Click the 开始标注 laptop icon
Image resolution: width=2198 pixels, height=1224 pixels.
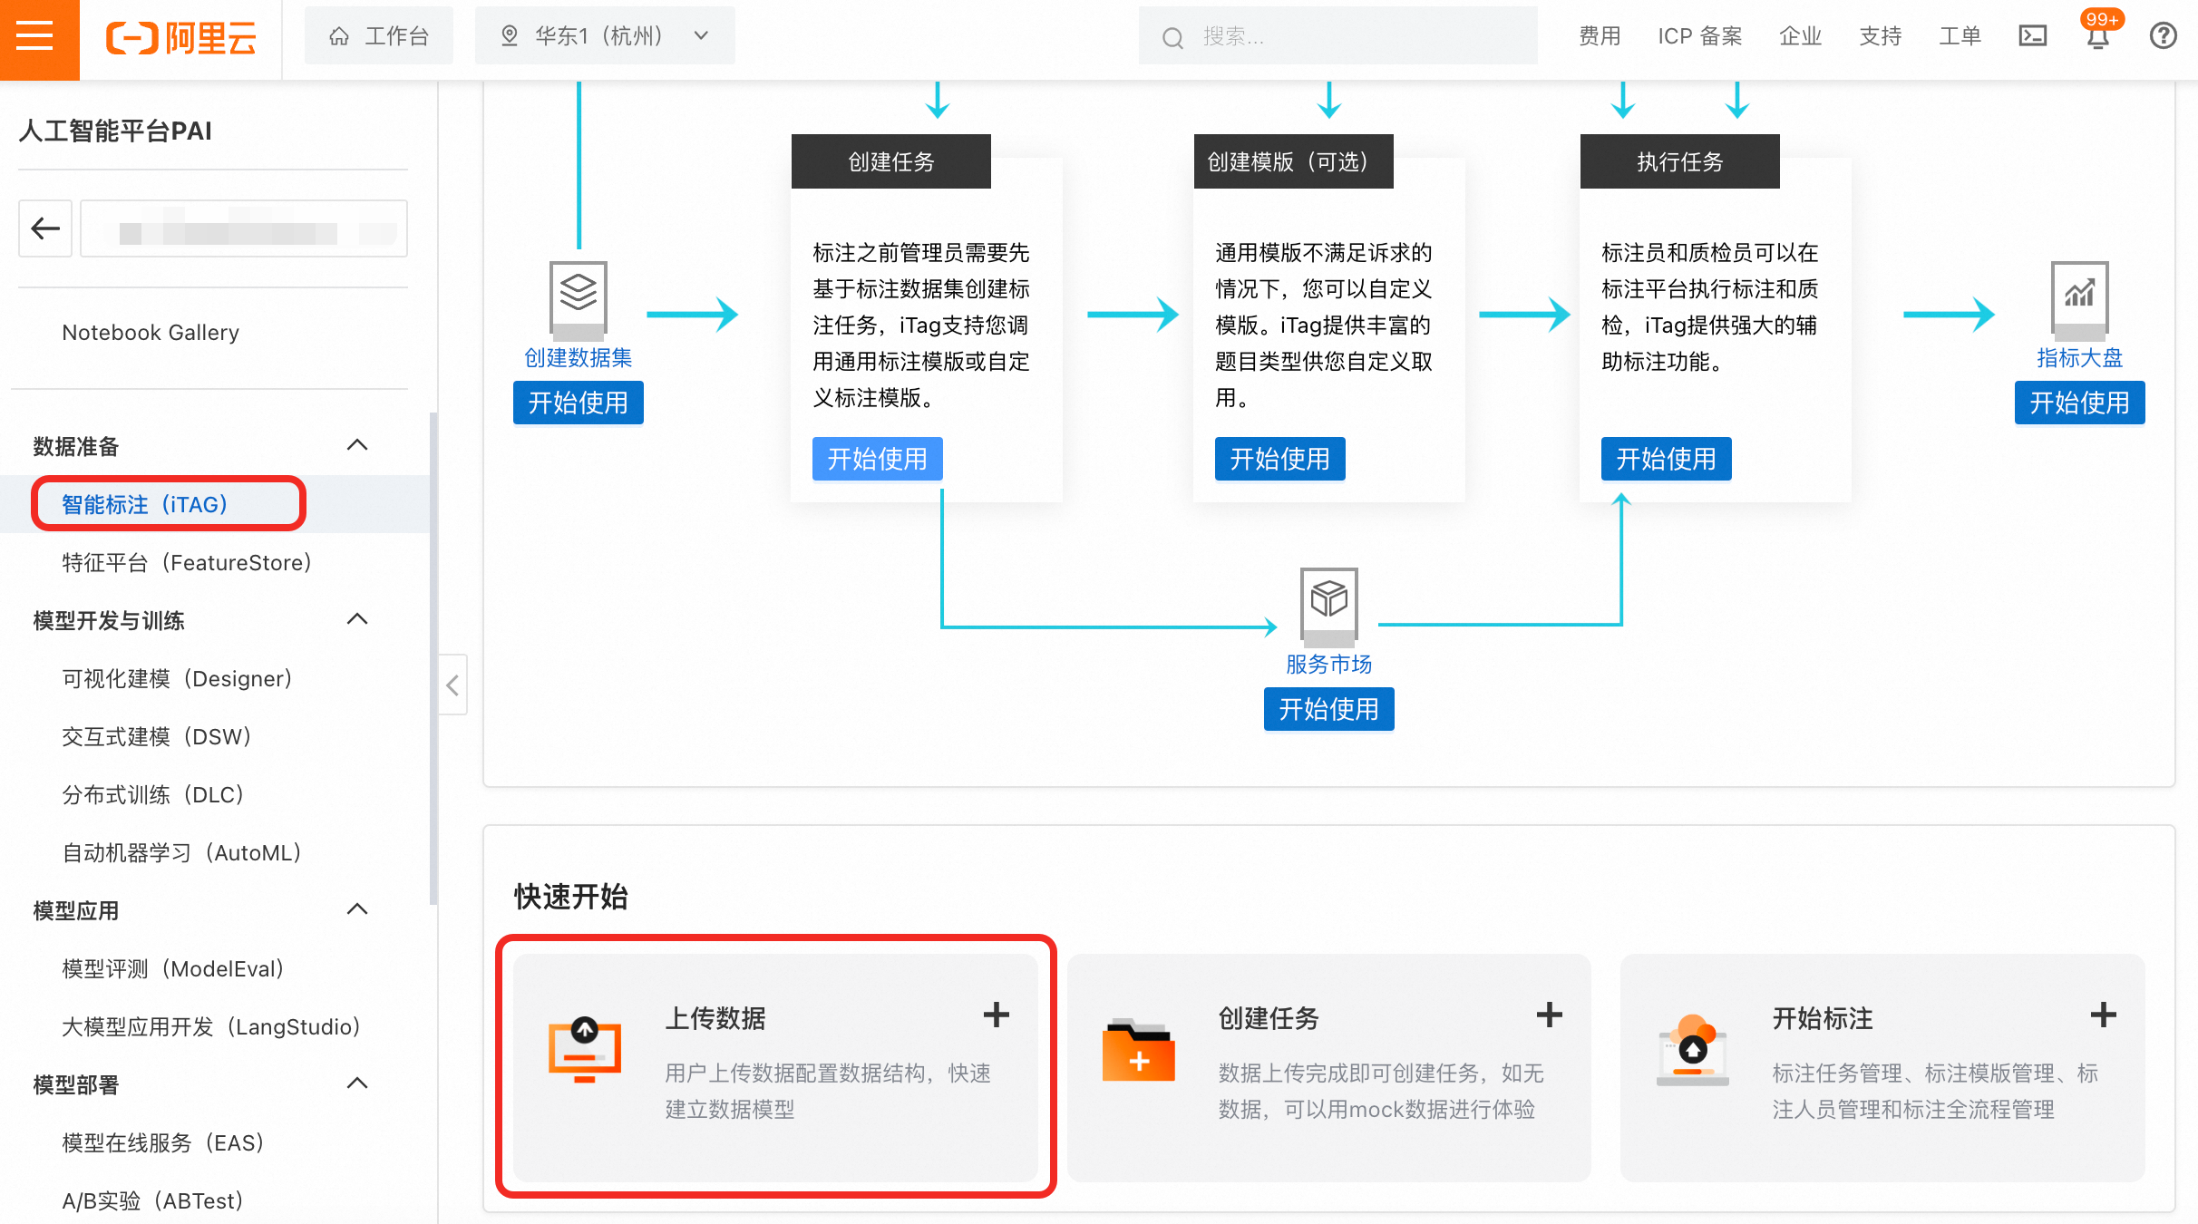[x=1692, y=1050]
